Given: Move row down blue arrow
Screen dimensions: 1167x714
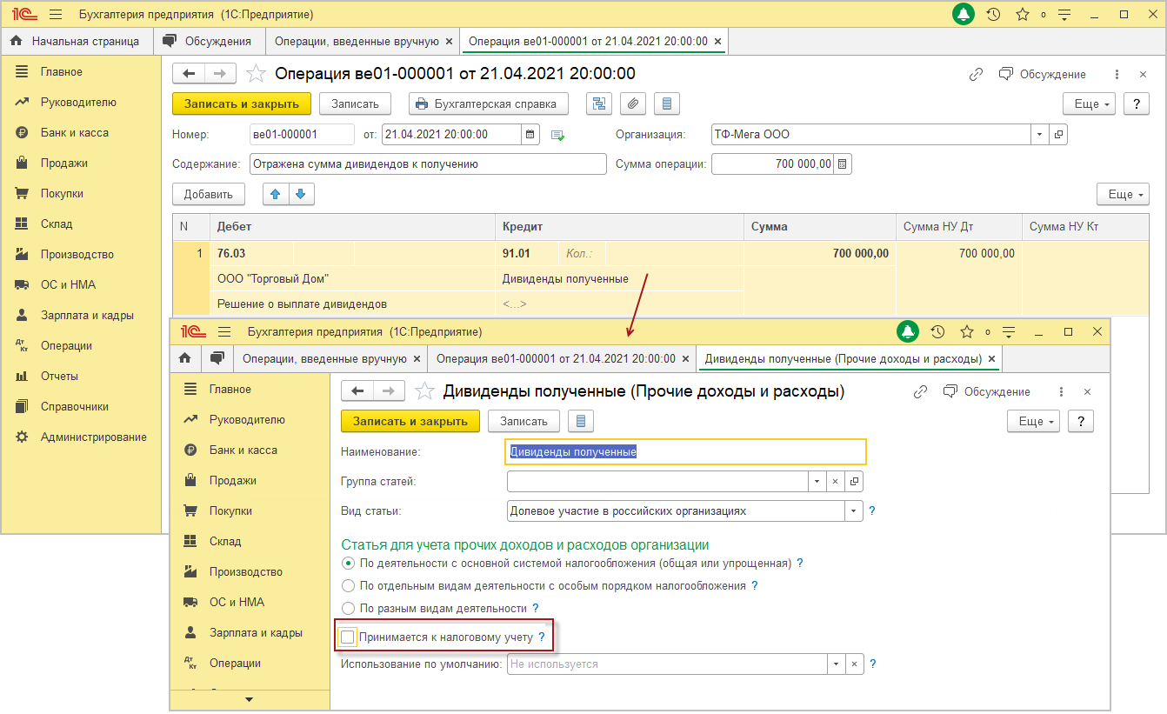Looking at the screenshot, I should 301,194.
